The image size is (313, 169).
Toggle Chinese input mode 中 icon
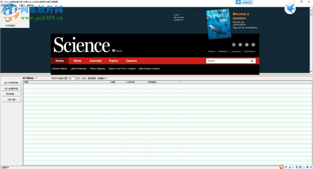286,167
